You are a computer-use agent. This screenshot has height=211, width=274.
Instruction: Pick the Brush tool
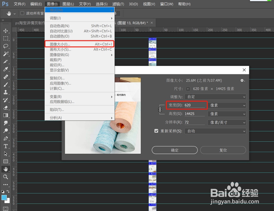pos(6,85)
